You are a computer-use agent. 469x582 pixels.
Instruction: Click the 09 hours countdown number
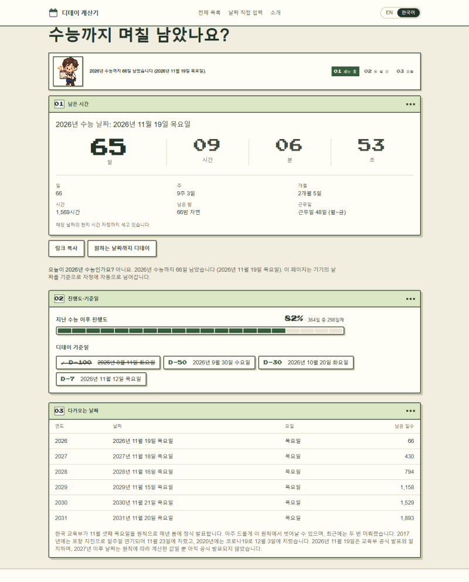point(207,145)
